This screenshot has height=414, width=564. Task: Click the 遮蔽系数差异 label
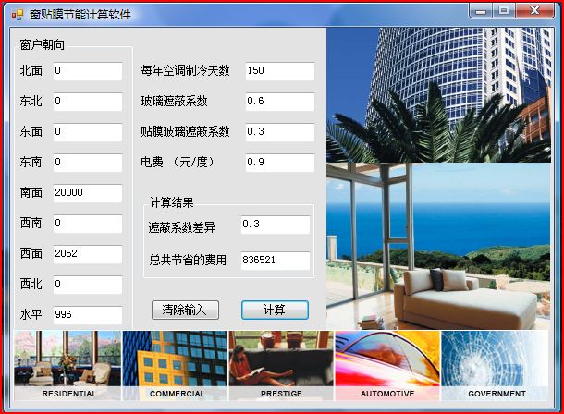coord(181,227)
